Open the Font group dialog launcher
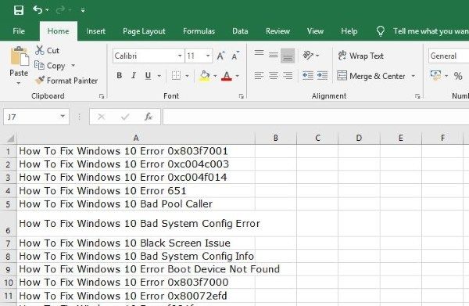 (241, 96)
